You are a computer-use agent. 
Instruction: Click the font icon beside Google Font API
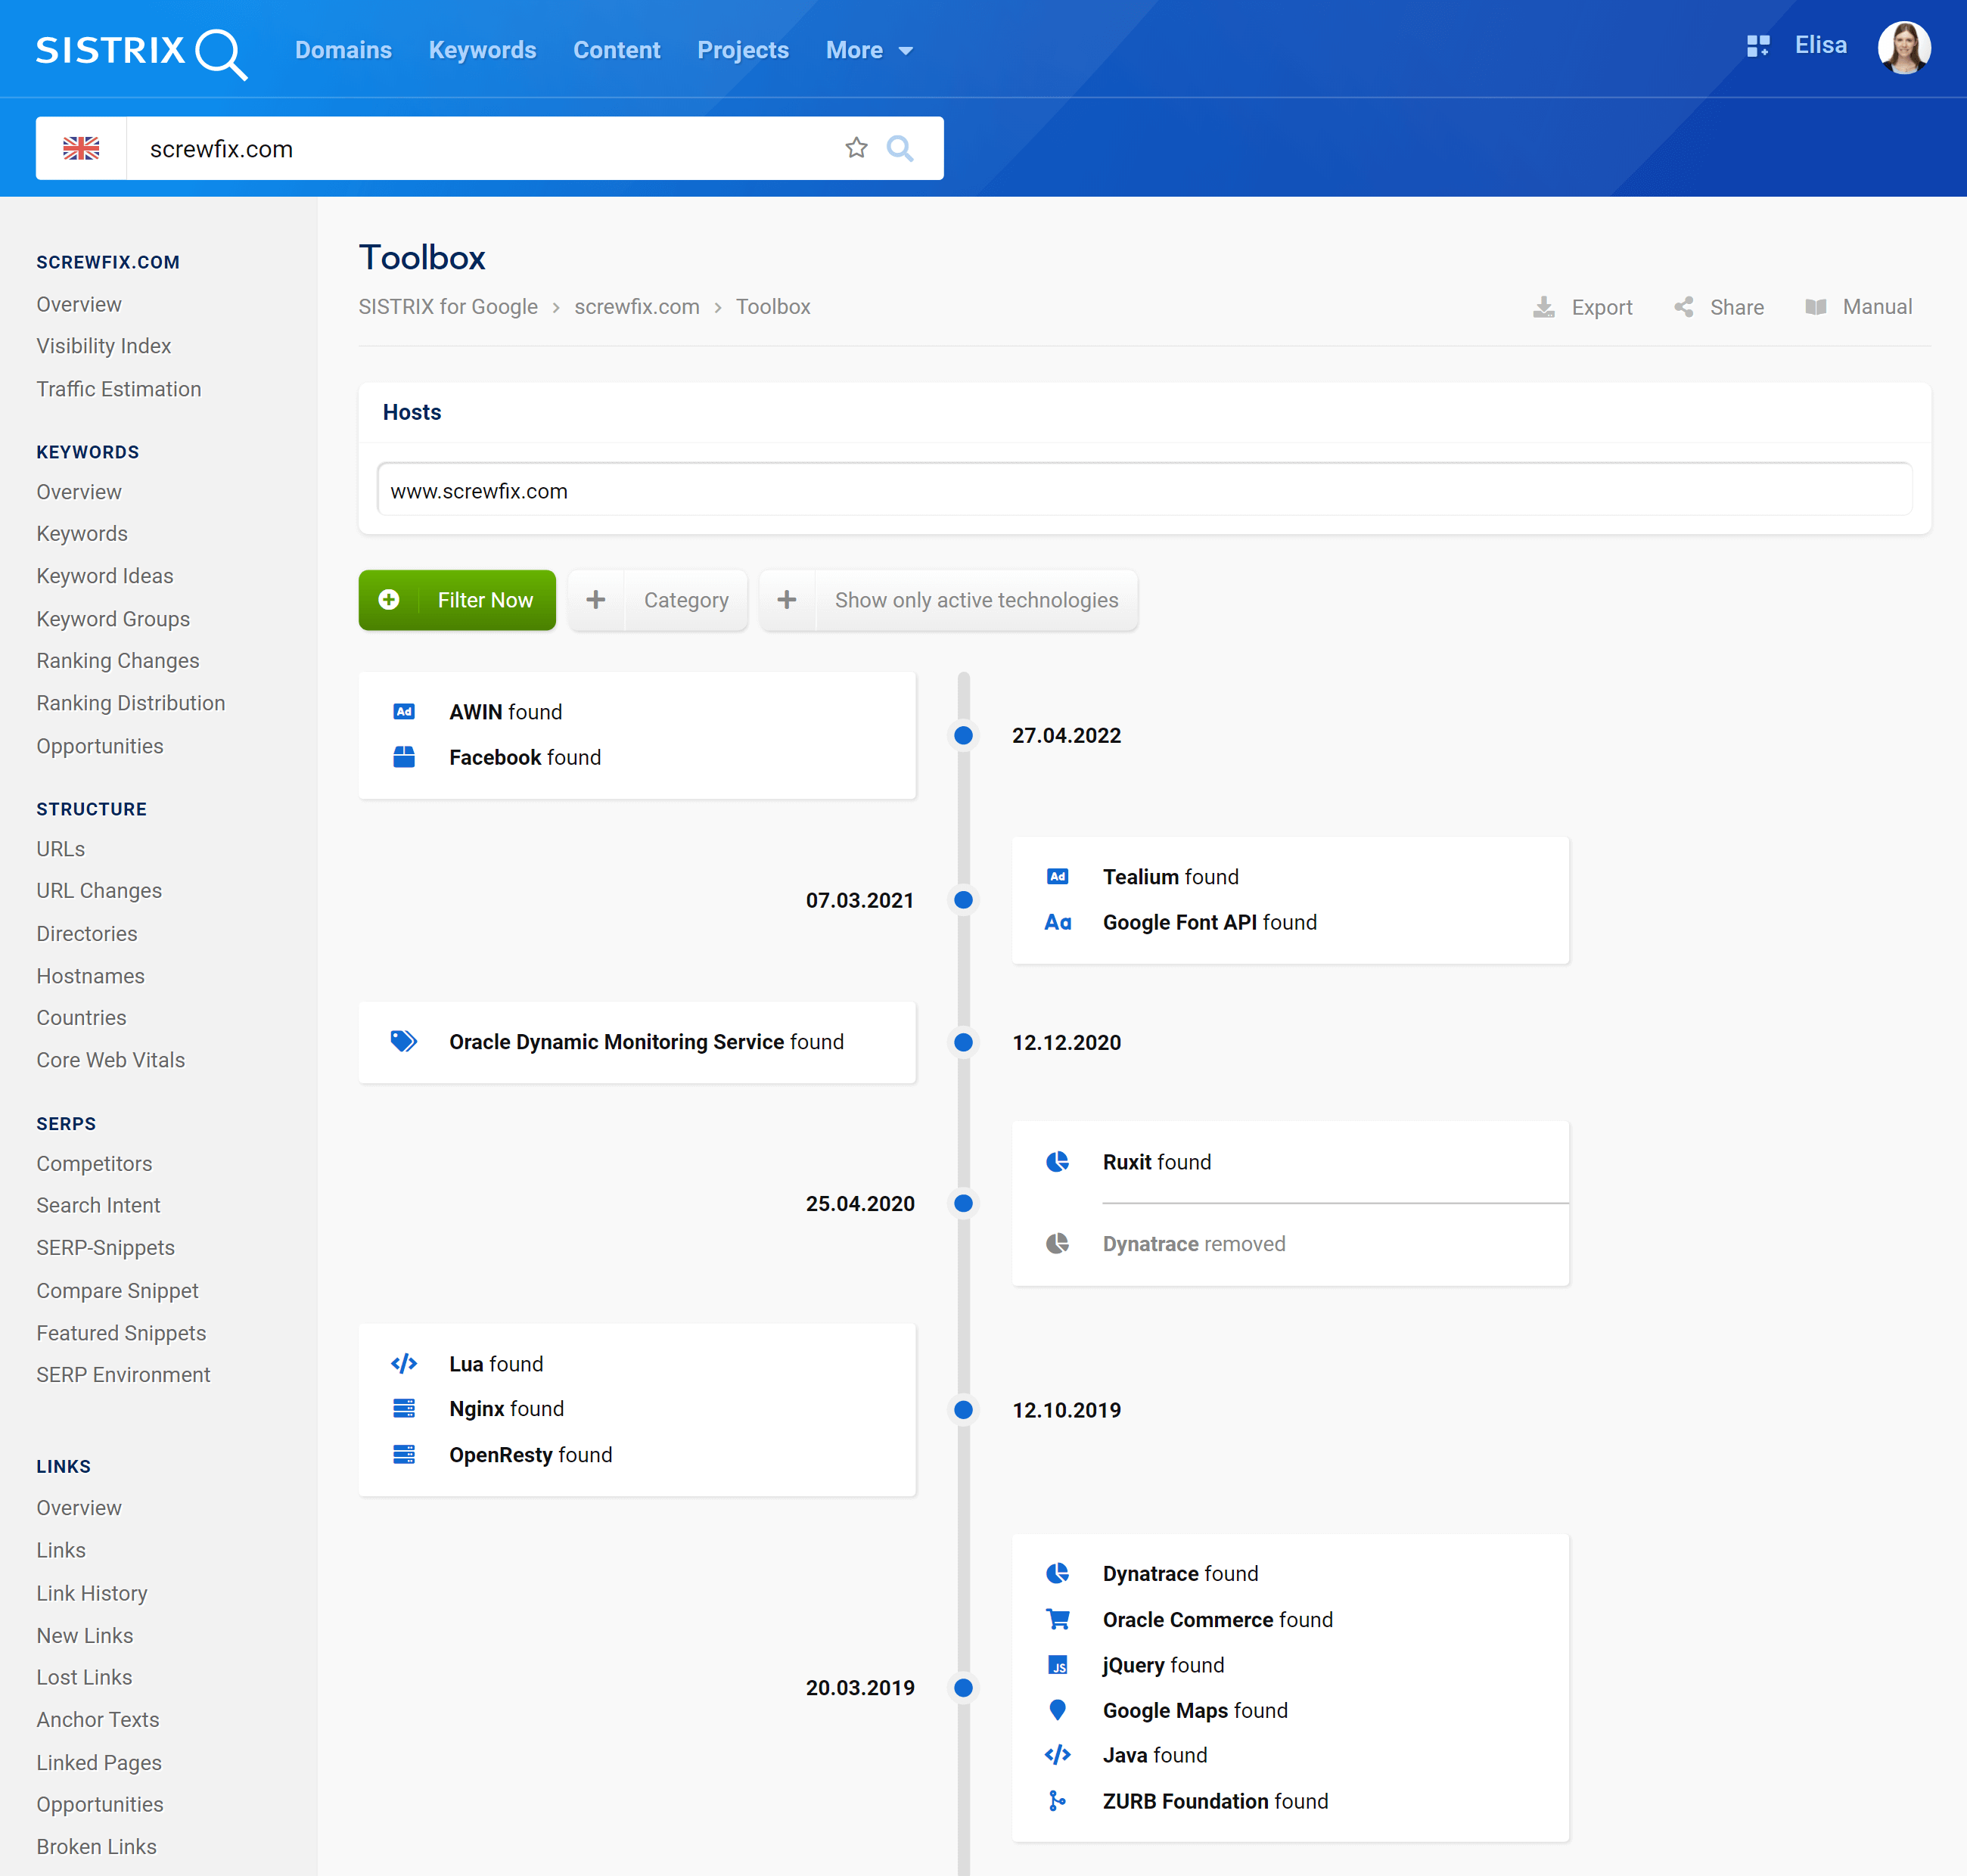click(x=1058, y=922)
